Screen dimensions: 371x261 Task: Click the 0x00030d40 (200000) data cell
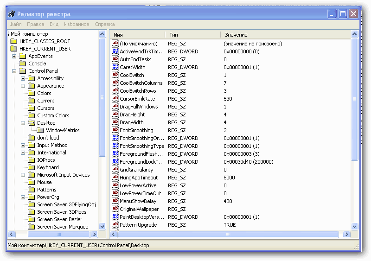[249, 162]
